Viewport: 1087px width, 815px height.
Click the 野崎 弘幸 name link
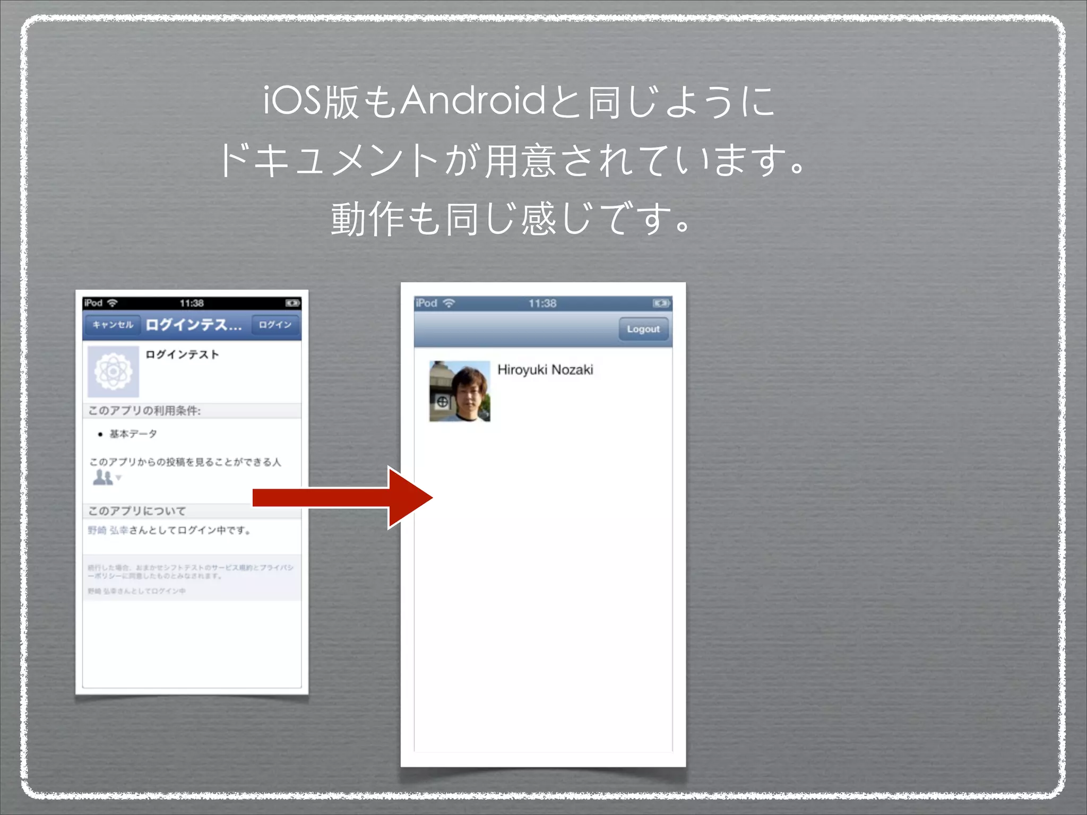108,530
